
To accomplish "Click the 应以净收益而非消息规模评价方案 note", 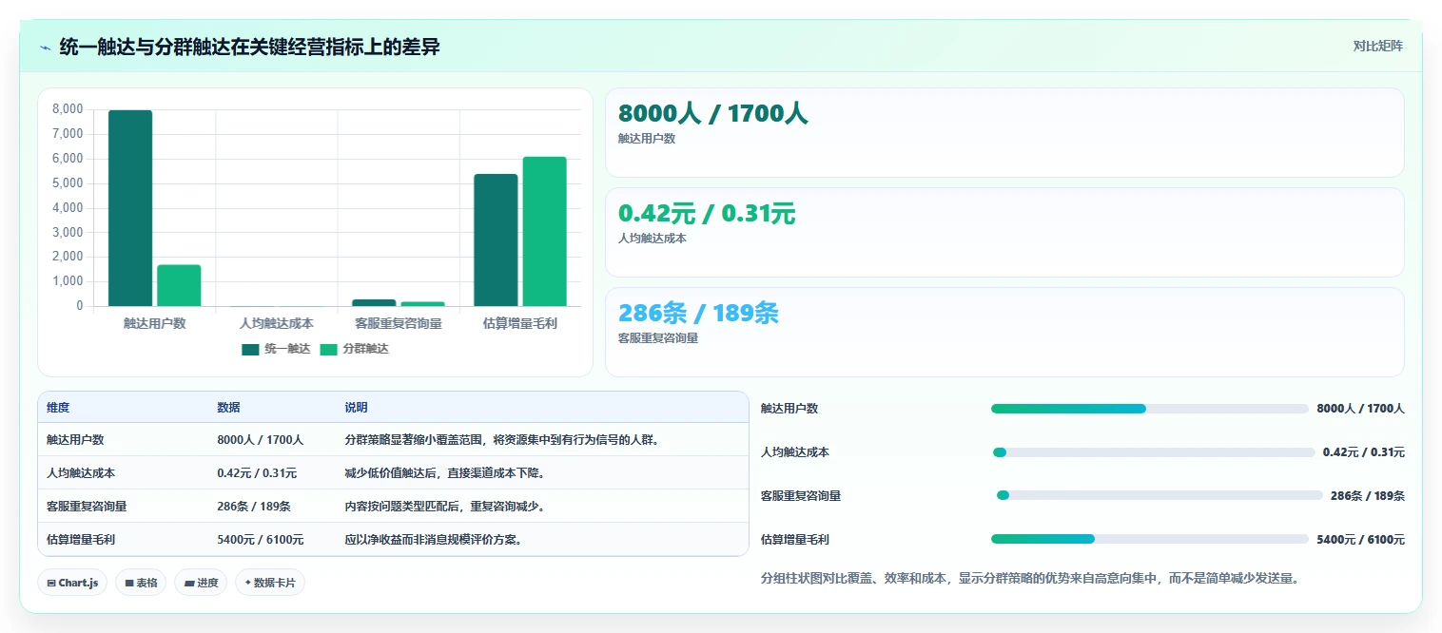I will click(x=434, y=539).
